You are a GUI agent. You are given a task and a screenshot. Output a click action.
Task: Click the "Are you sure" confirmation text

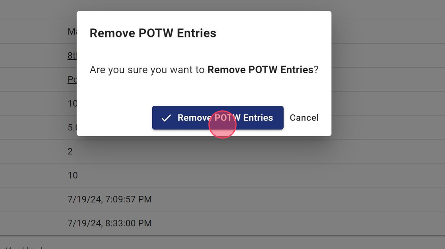pos(148,70)
